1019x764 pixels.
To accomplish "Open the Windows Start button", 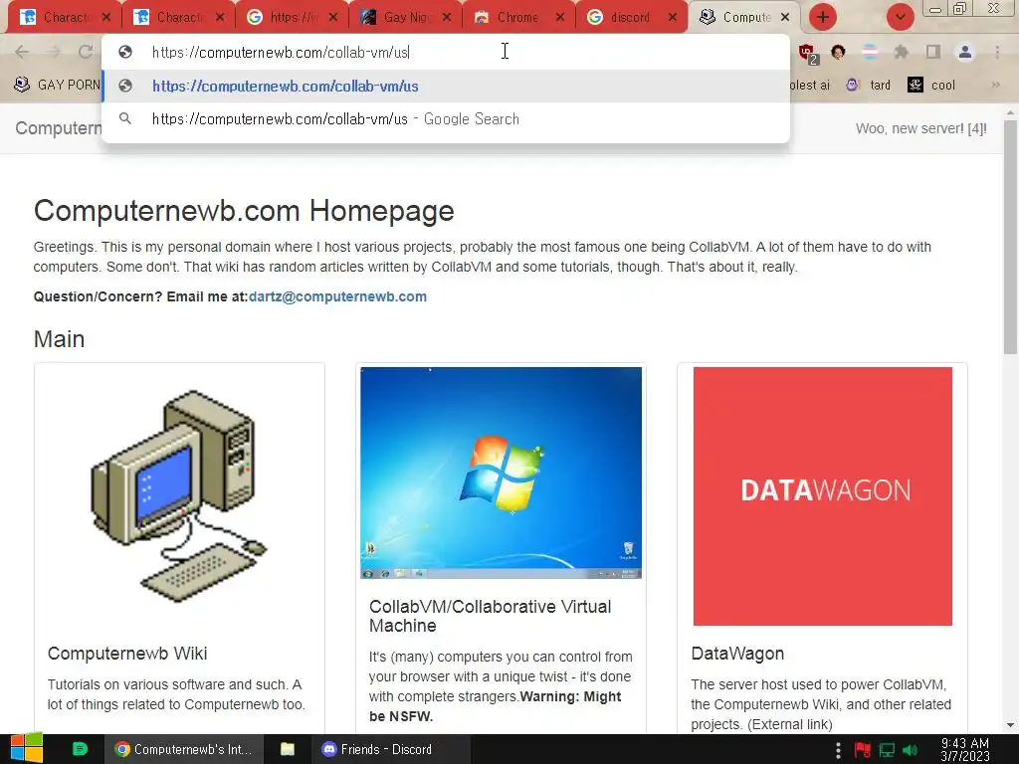I will click(27, 749).
